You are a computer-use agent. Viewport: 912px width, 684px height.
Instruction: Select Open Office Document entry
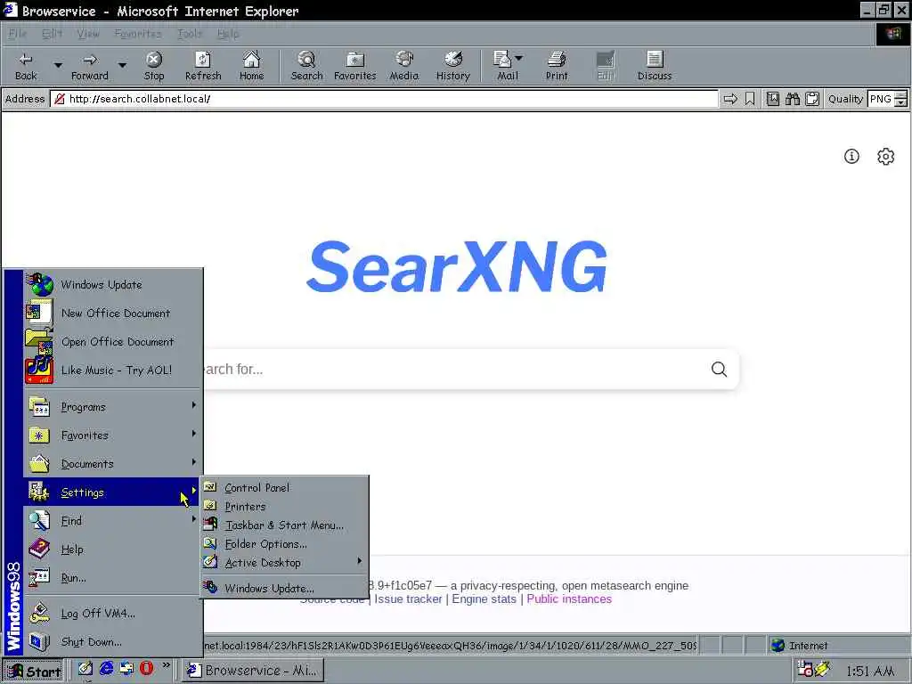(113, 341)
